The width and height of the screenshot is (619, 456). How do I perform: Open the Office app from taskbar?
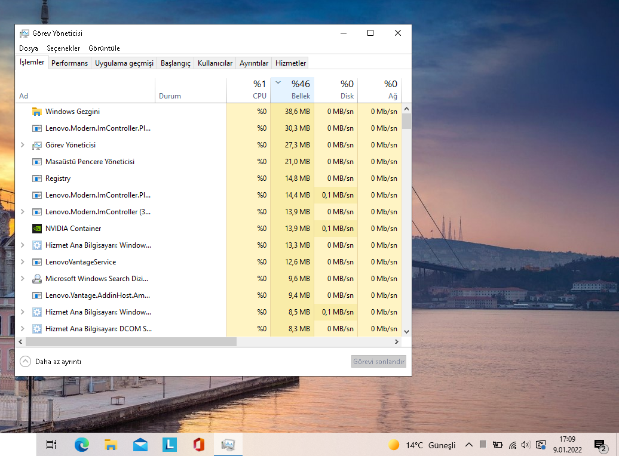(199, 445)
